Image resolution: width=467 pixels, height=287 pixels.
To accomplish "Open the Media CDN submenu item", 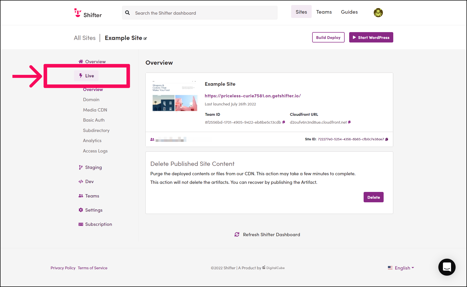I will 95,110.
